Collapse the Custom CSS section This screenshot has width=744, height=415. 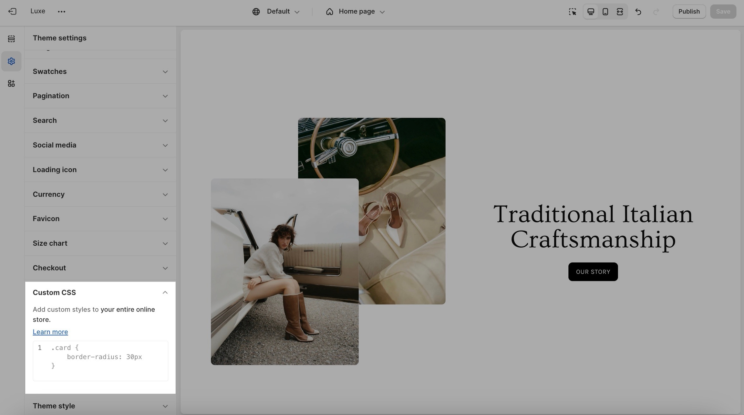coord(165,293)
